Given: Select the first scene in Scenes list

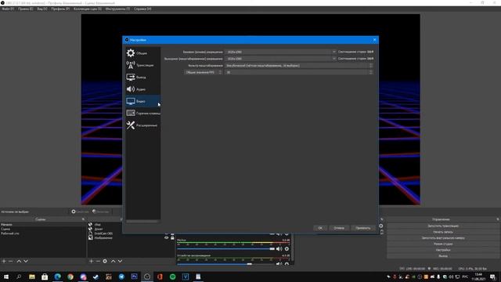Looking at the screenshot, I should (x=43, y=225).
